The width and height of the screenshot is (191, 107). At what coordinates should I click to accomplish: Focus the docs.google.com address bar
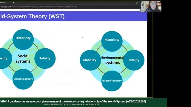click(x=39, y=7)
